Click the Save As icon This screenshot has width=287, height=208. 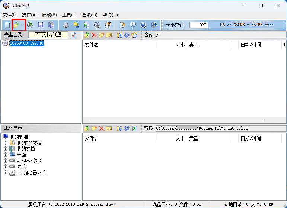pos(51,25)
